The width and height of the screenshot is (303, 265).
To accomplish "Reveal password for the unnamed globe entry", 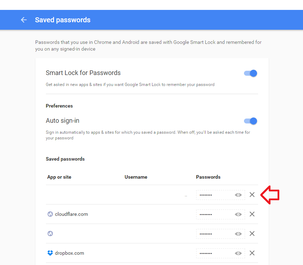I will (238, 234).
